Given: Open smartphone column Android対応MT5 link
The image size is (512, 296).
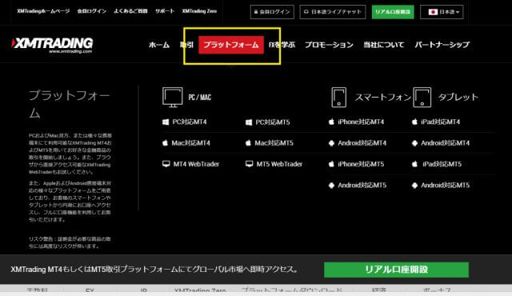Looking at the screenshot, I should coord(362,186).
